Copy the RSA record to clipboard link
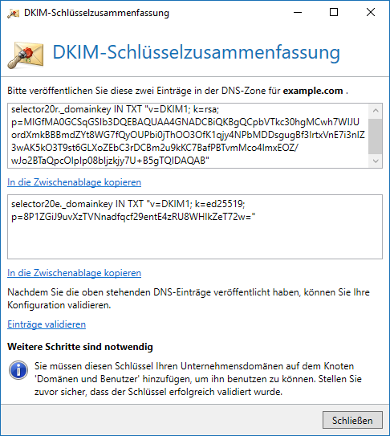 click(74, 182)
